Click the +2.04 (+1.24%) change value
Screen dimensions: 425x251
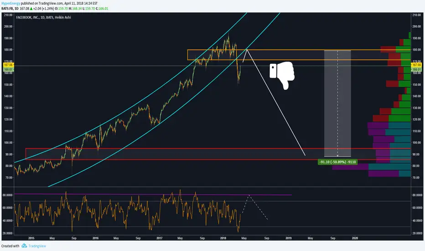(x=43, y=9)
